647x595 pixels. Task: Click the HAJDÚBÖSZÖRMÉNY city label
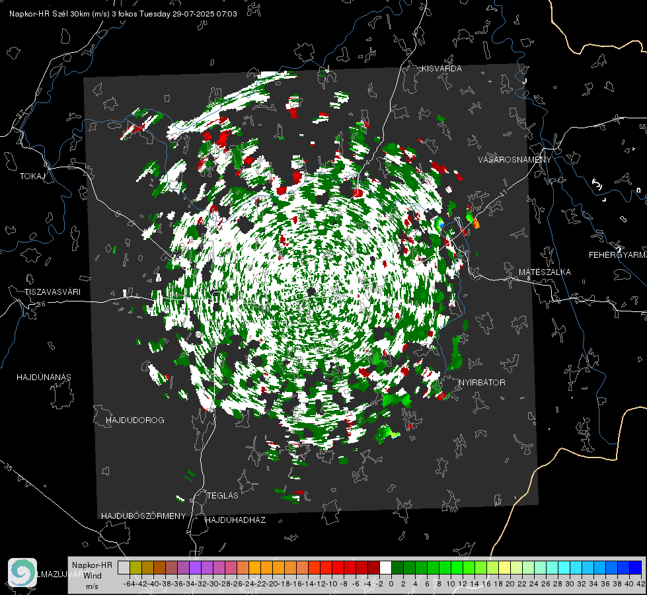pyautogui.click(x=143, y=516)
